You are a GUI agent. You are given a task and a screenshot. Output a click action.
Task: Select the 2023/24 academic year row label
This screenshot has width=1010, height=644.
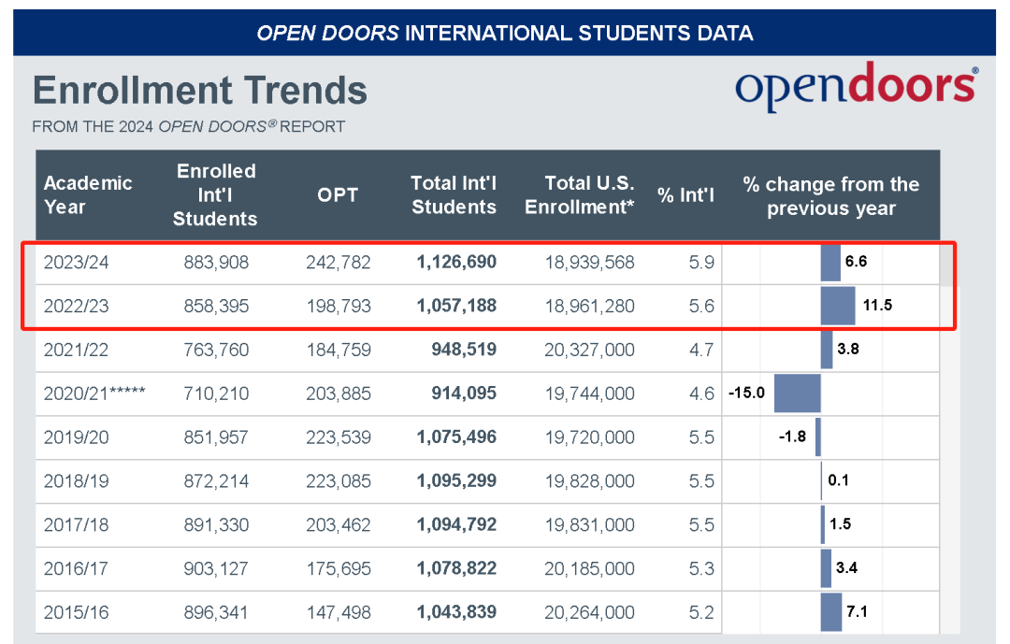(77, 263)
